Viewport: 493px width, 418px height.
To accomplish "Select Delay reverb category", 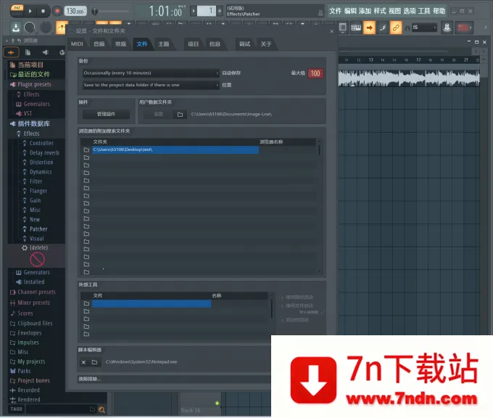I will [44, 152].
